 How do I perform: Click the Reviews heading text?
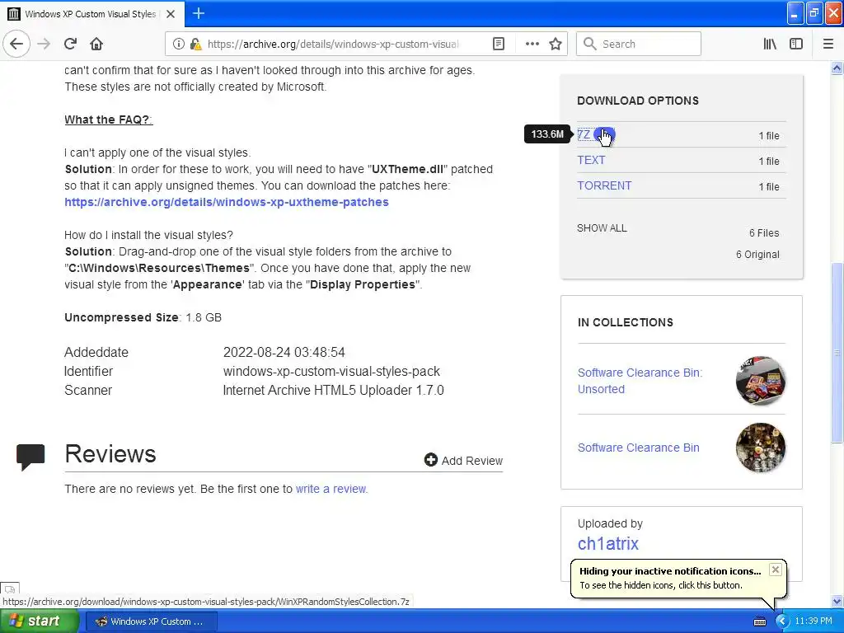coord(110,454)
